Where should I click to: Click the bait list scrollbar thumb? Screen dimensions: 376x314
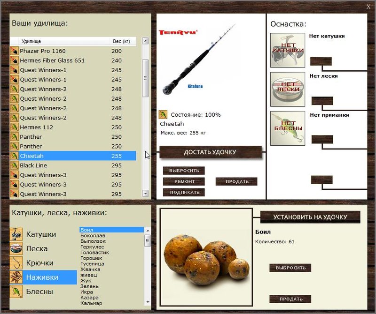click(x=148, y=241)
